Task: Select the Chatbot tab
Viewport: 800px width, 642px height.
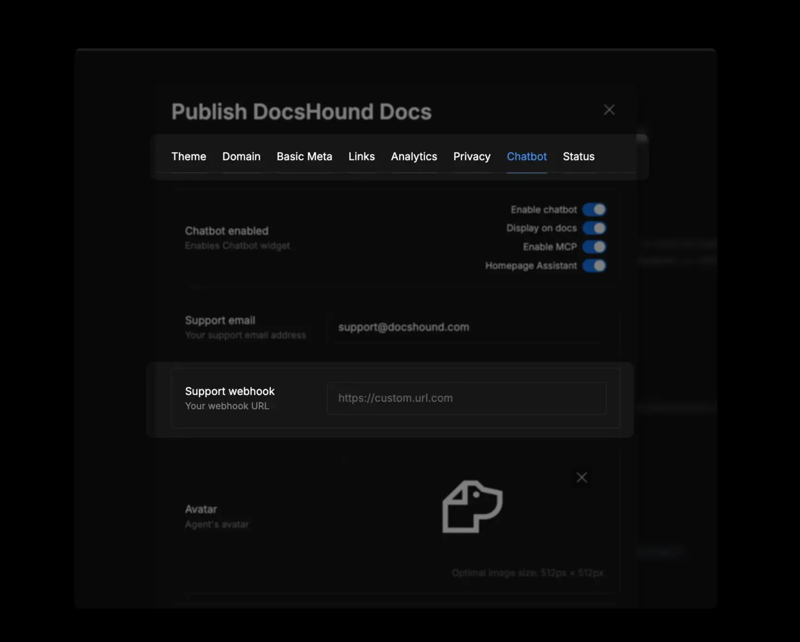Action: click(x=526, y=157)
